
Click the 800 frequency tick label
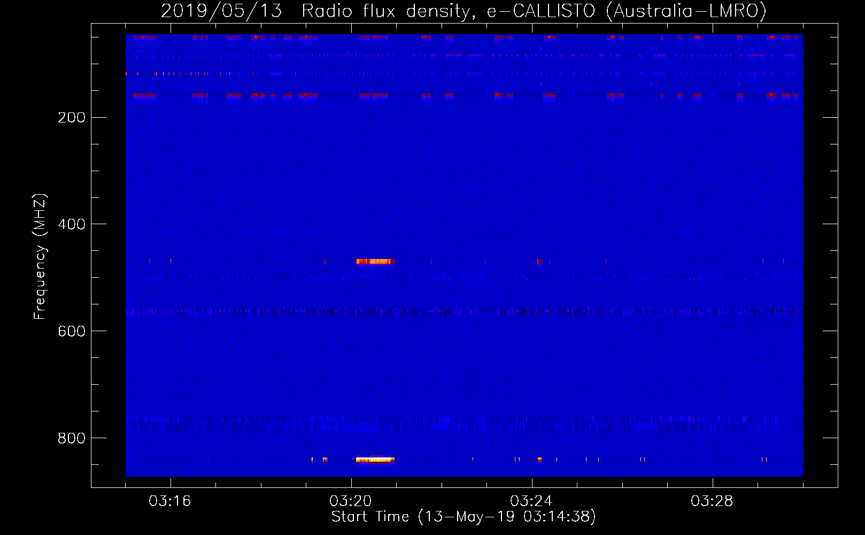click(x=72, y=439)
